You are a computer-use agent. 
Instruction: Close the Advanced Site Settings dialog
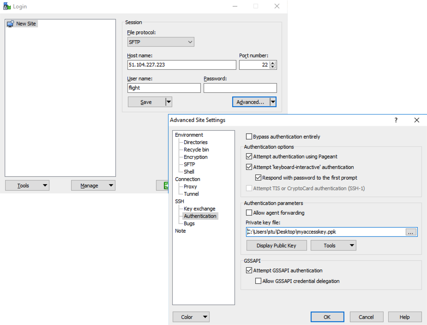tap(417, 120)
